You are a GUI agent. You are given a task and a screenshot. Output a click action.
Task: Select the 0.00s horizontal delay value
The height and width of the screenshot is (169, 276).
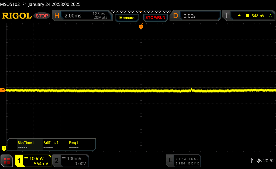(189, 16)
